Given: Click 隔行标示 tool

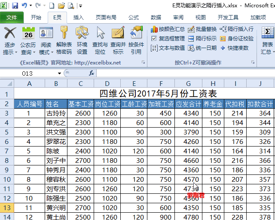Looking at the screenshot, I should coord(202,39).
